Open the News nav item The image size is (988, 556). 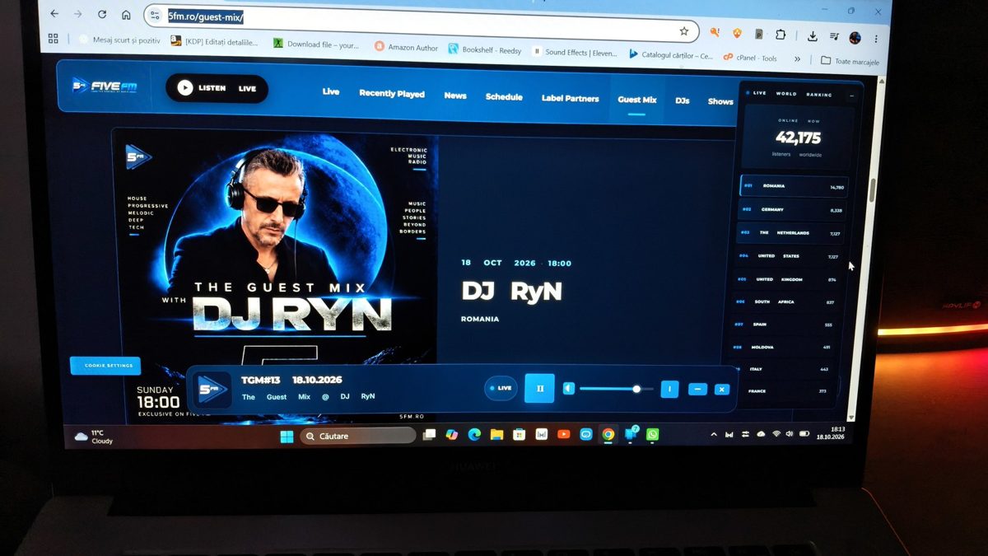[455, 96]
